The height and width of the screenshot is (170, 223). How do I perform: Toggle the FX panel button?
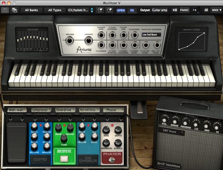pyautogui.click(x=132, y=10)
